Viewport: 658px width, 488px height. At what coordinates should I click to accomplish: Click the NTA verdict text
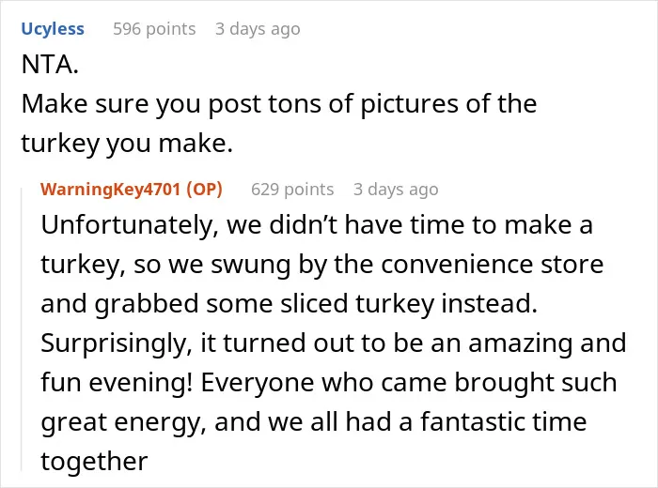(50, 65)
